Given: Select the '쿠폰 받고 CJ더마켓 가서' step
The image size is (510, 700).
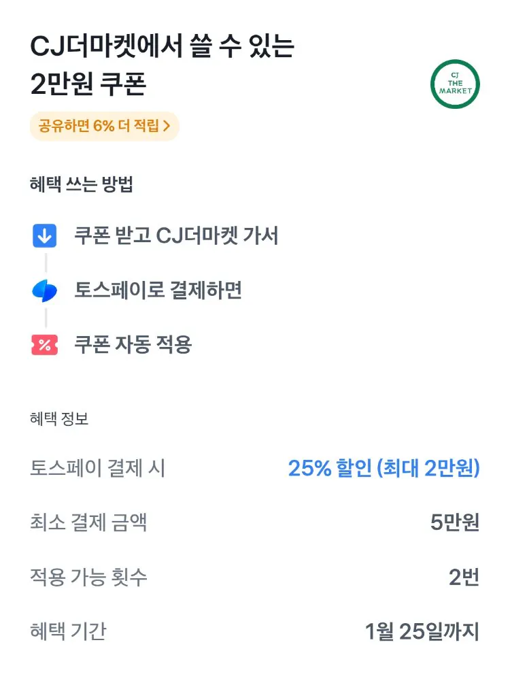Looking at the screenshot, I should point(176,236).
